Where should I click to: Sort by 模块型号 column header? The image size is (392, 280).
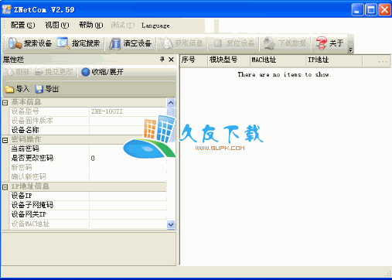tap(229, 60)
